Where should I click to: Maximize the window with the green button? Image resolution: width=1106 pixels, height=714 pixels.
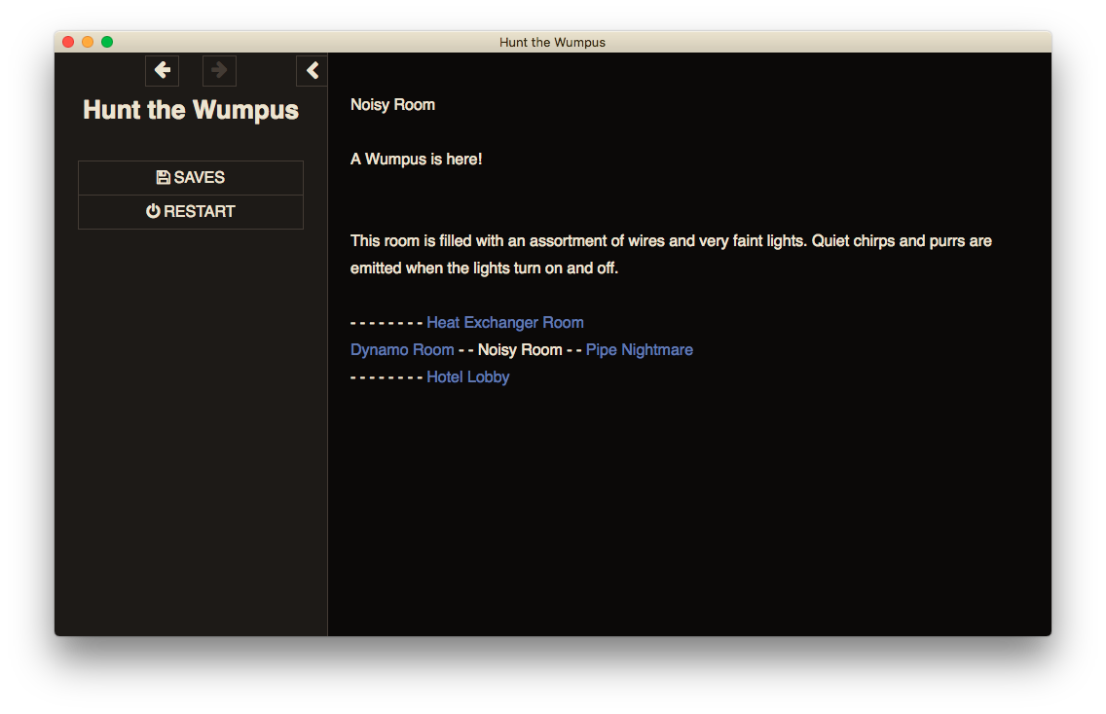pos(107,42)
